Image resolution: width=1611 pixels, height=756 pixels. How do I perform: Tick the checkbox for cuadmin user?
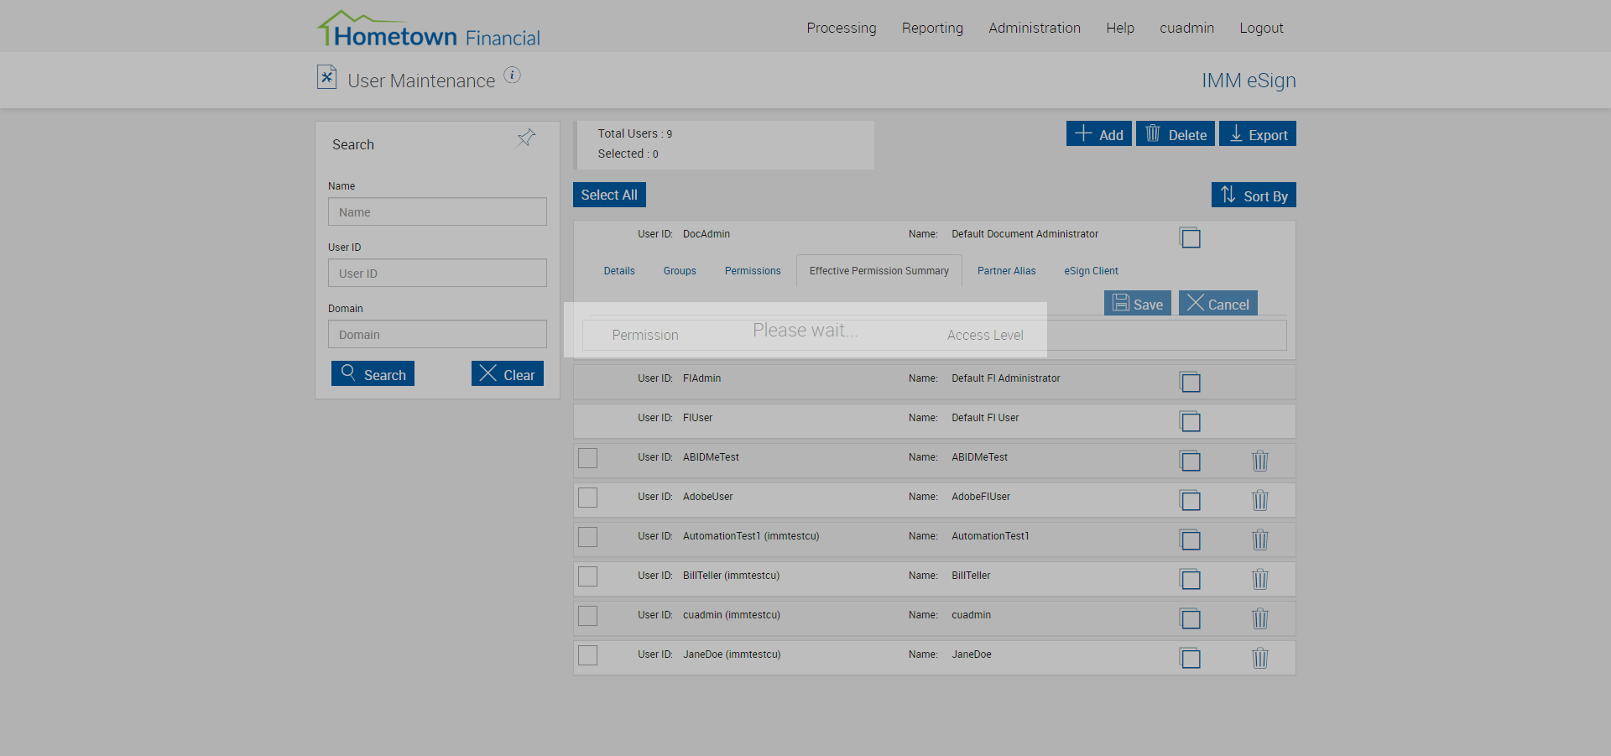(x=588, y=616)
